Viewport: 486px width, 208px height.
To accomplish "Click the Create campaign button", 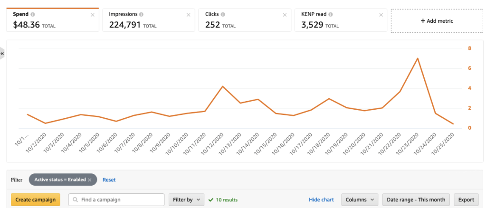I will [x=36, y=200].
